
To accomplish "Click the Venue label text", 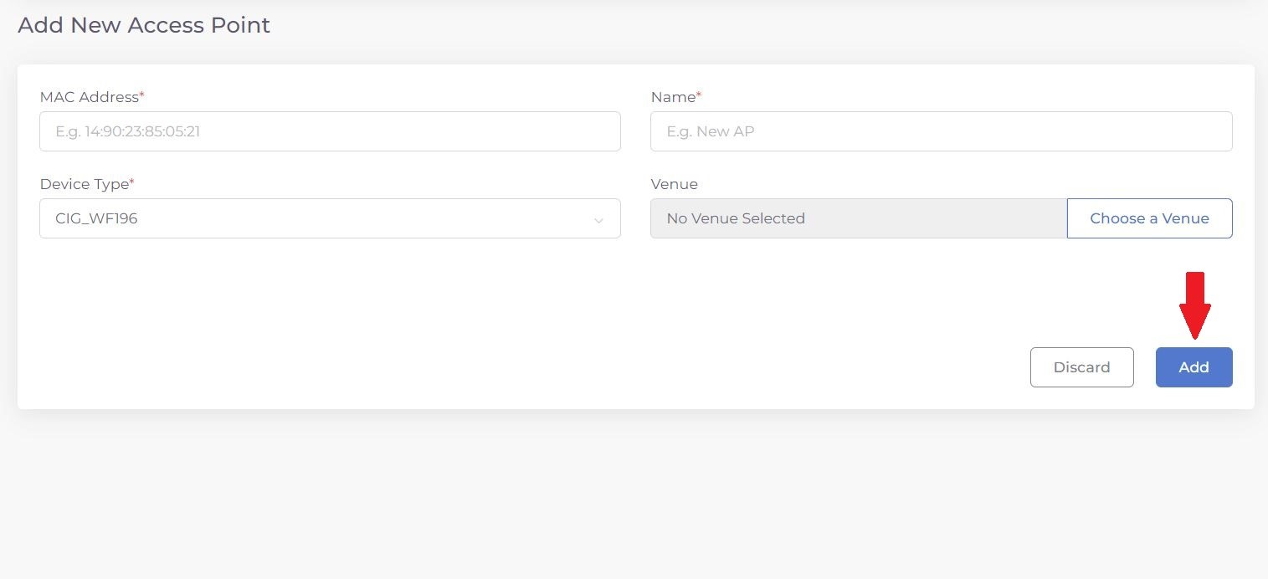I will pyautogui.click(x=674, y=184).
